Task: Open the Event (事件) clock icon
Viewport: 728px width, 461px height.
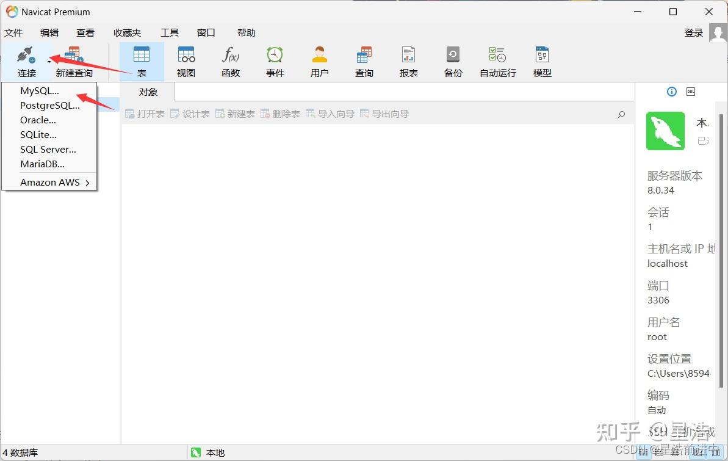Action: coord(275,55)
